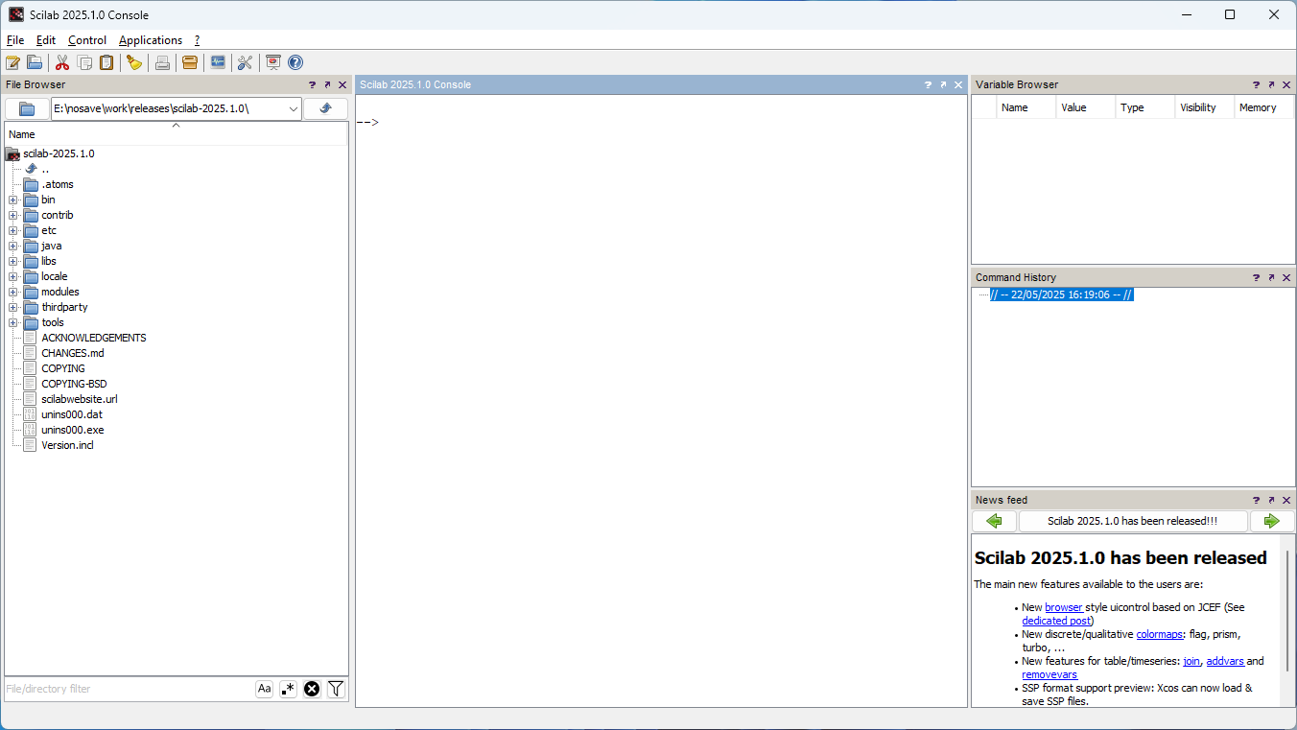Open the removevars link
The image size is (1297, 730).
pyautogui.click(x=1049, y=674)
